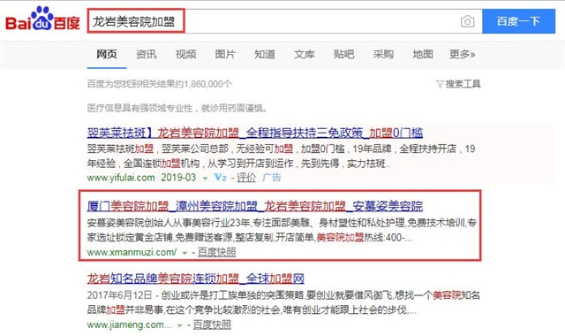
Task: Switch to the 资讯 tab
Action: [146, 54]
